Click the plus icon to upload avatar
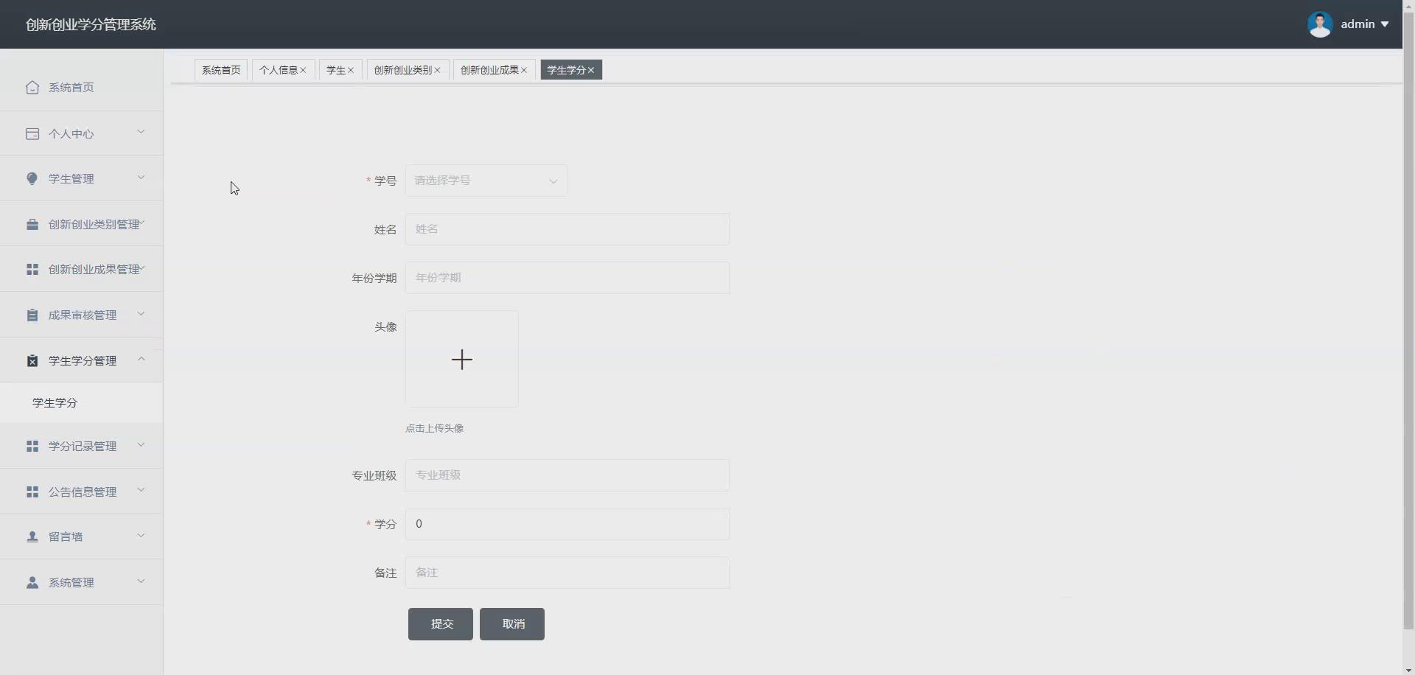Viewport: 1415px width, 675px height. pyautogui.click(x=461, y=360)
